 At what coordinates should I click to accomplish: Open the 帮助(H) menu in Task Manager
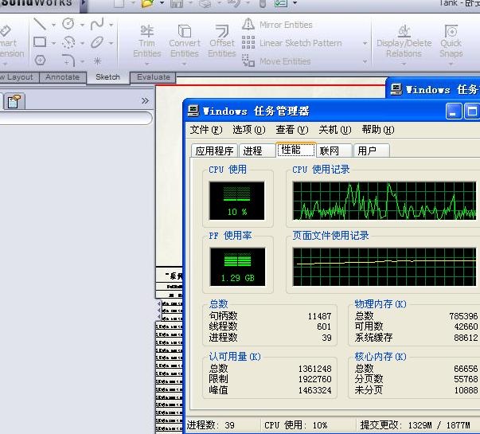coord(378,130)
